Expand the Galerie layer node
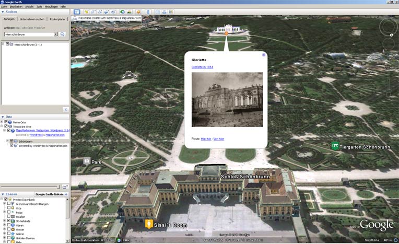Screen dimensions: 399x244 [4, 234]
